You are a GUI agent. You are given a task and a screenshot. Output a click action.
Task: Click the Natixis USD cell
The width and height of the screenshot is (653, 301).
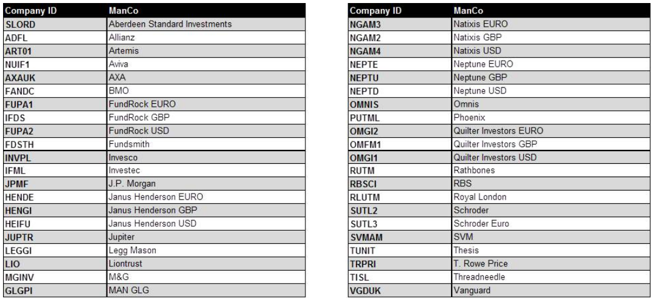pos(551,51)
